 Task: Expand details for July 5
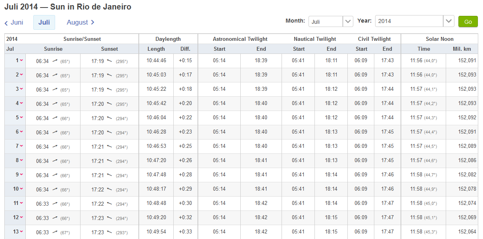[x=21, y=118]
